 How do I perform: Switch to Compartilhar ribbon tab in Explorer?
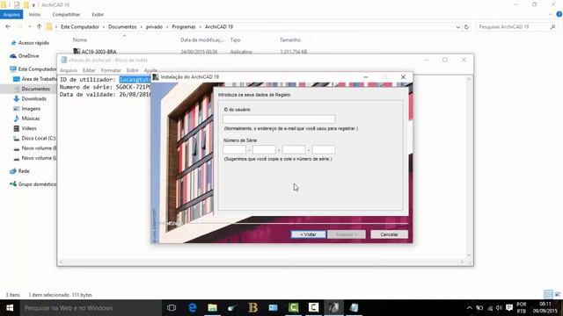click(x=66, y=15)
